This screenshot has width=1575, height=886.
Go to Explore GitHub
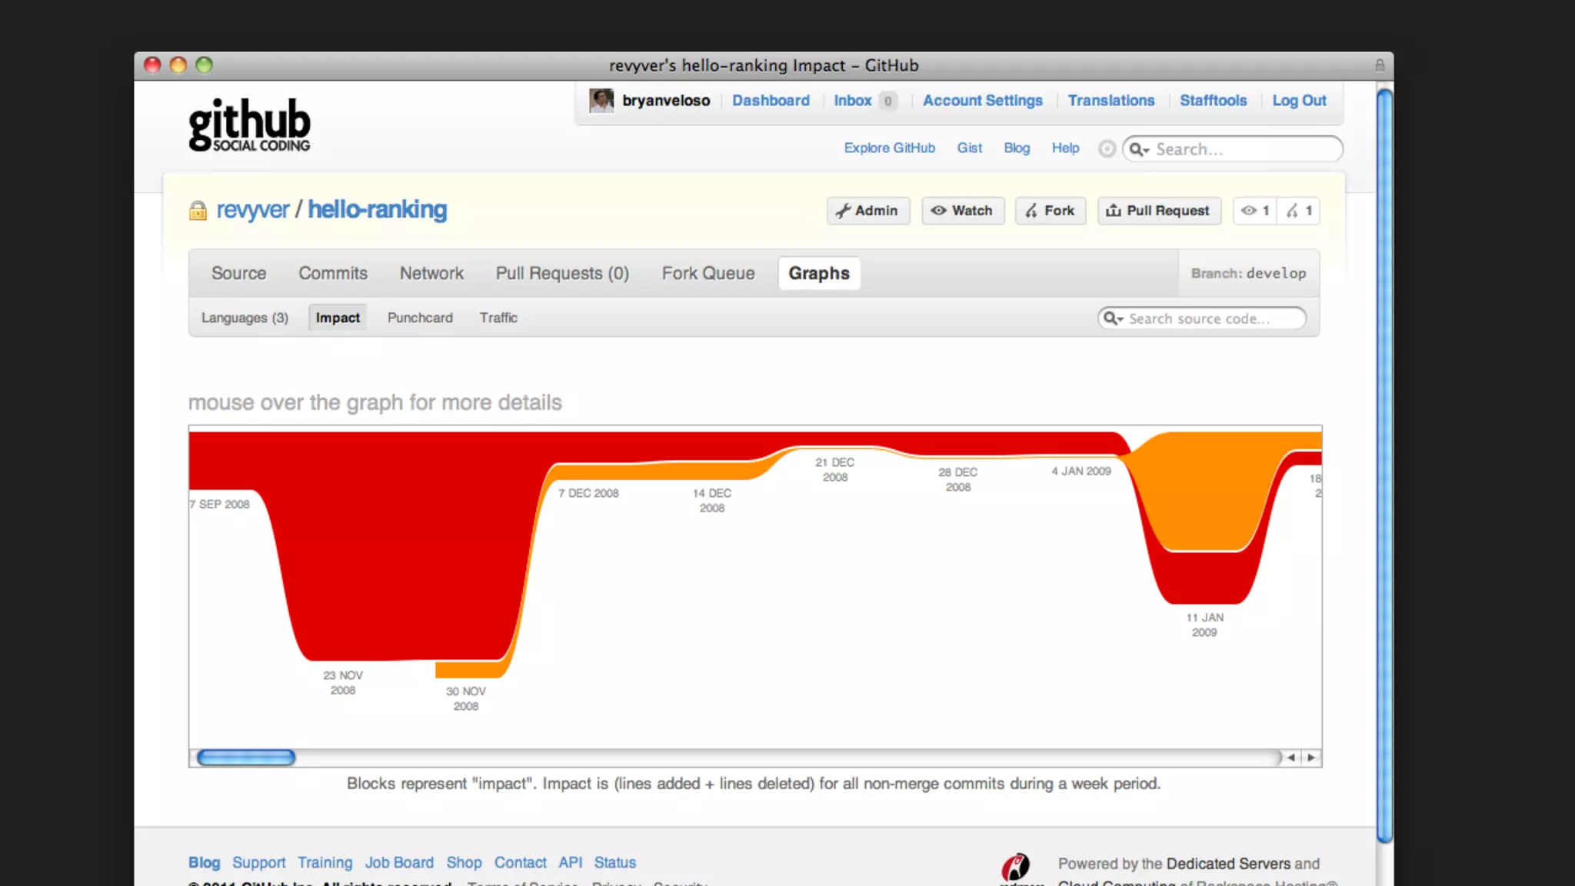tap(889, 148)
